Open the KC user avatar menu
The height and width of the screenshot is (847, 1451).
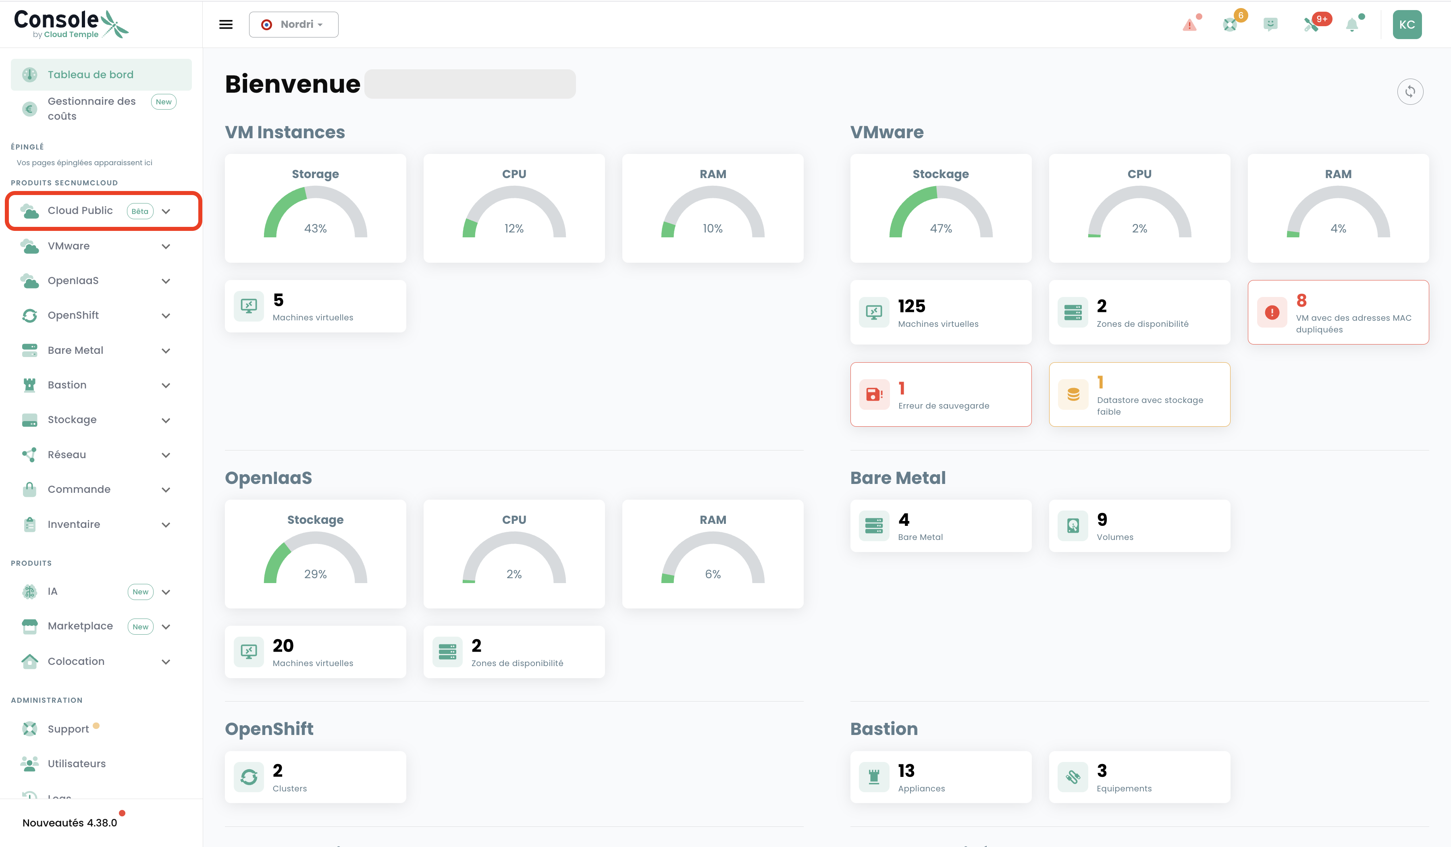tap(1407, 24)
